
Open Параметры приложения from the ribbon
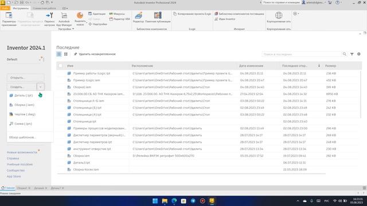click(9, 19)
